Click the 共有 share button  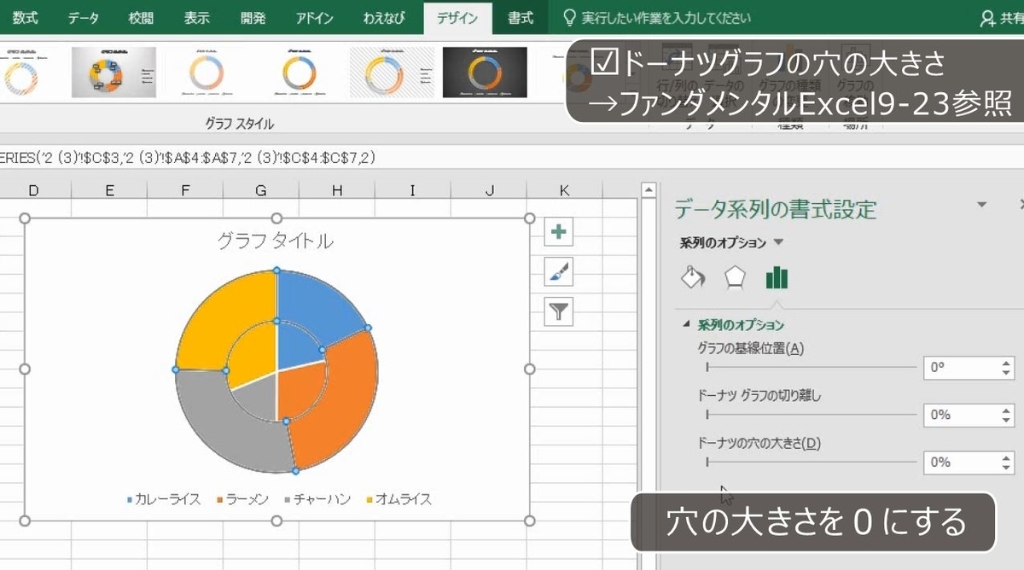(x=1001, y=17)
